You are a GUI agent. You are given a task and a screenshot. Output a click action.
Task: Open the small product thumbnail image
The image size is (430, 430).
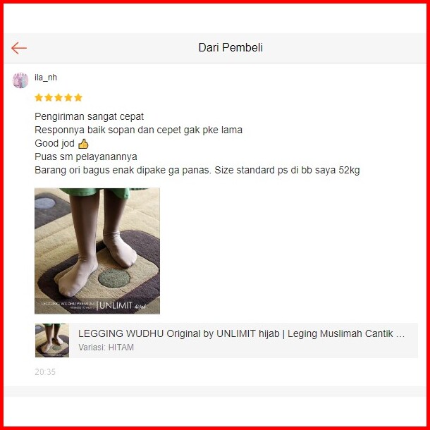(x=52, y=340)
